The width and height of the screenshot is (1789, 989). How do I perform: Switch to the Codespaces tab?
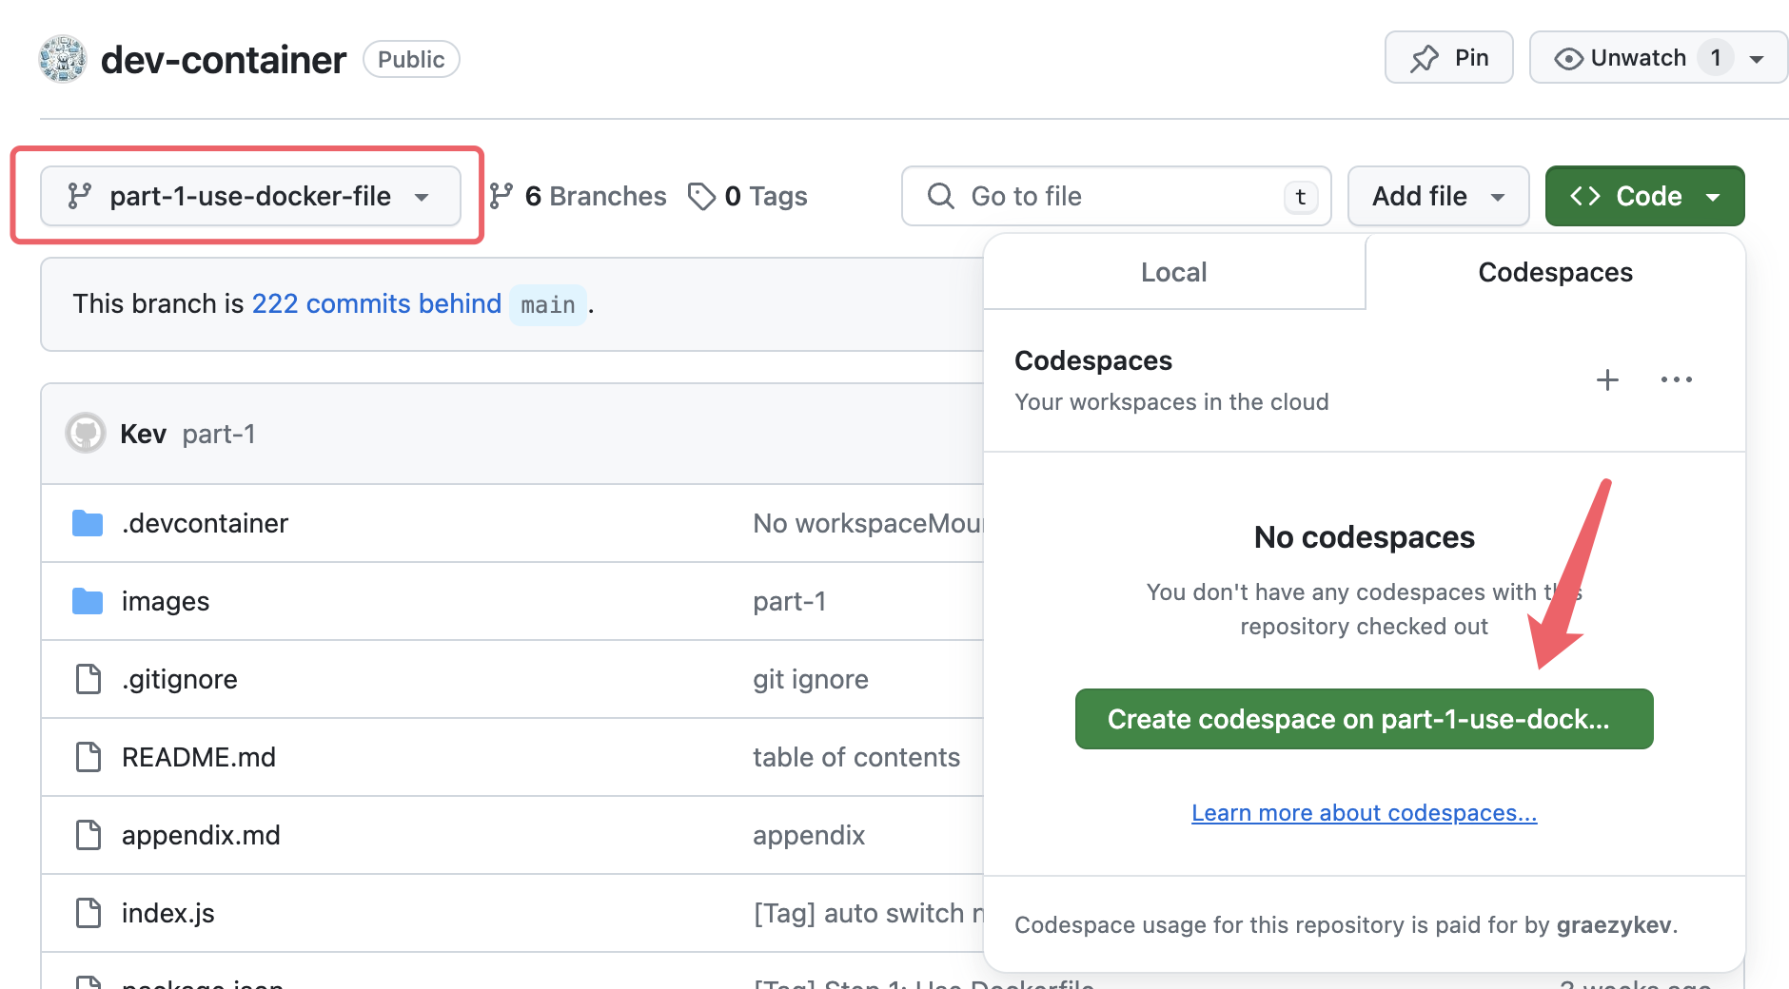pos(1555,272)
